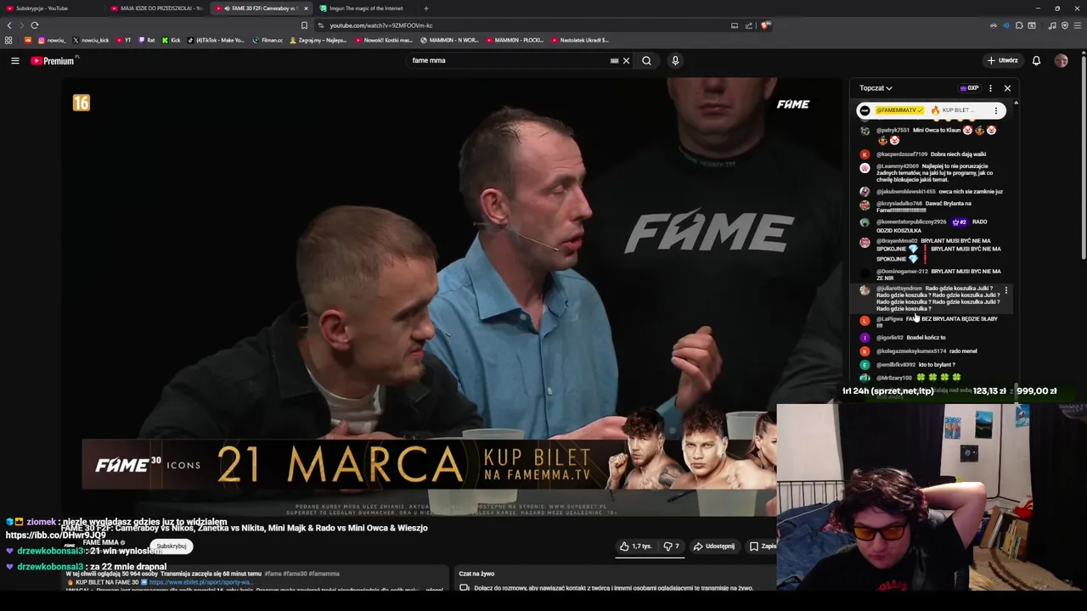
Task: Dislike the video with thumbs-down
Action: point(672,547)
